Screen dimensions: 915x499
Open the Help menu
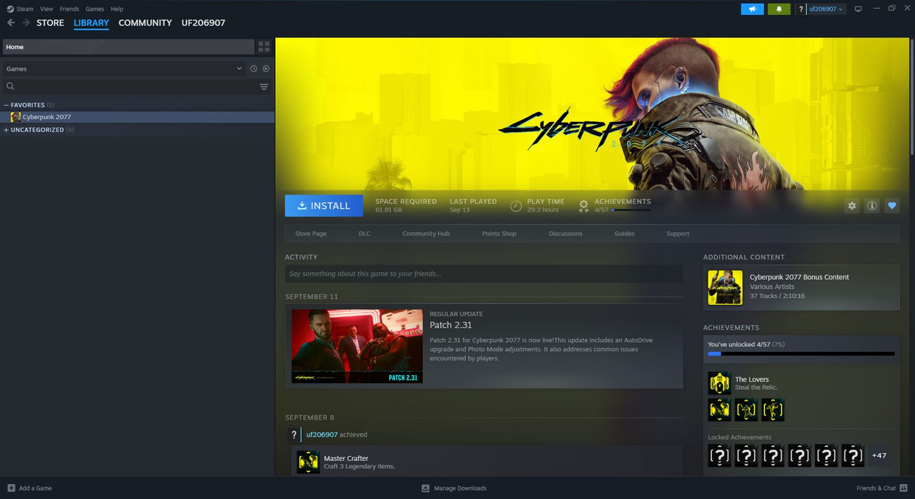coord(117,9)
